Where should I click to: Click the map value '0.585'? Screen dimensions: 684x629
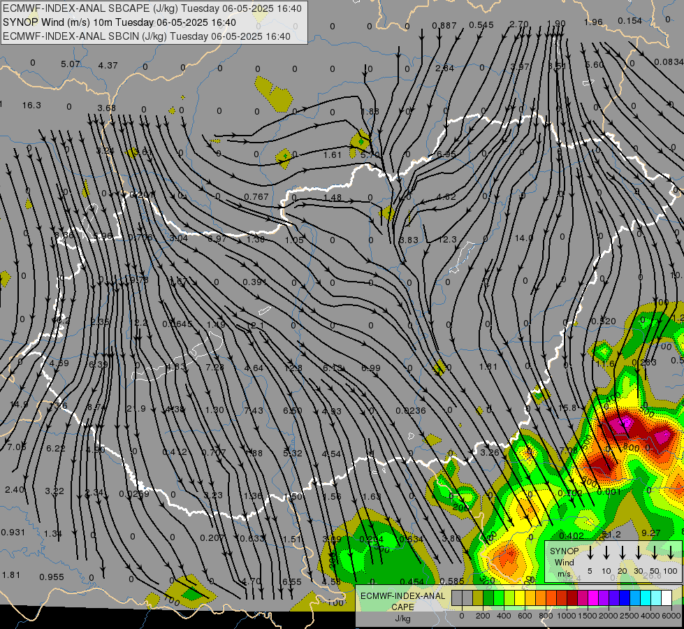pyautogui.click(x=452, y=581)
